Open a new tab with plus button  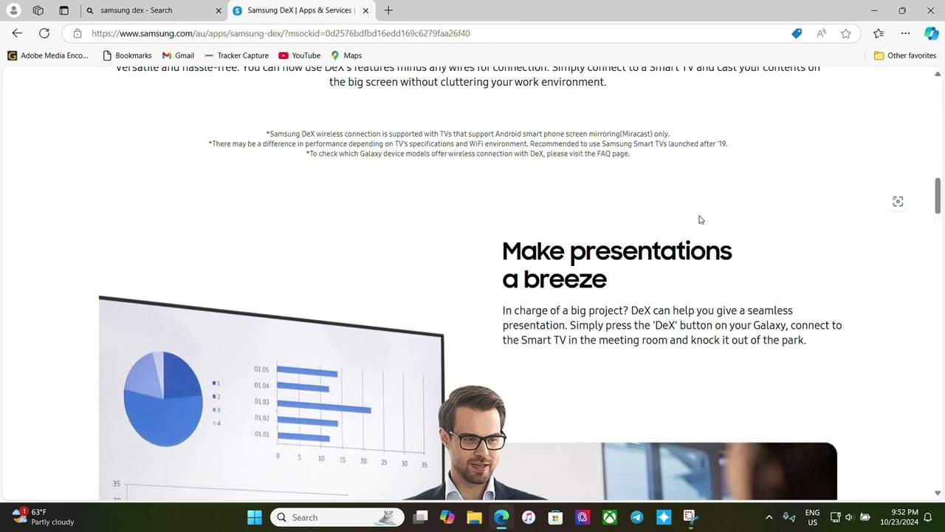pos(388,10)
